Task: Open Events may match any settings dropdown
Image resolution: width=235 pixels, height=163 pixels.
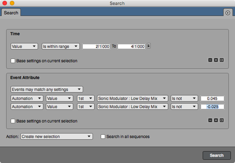Action: pyautogui.click(x=47, y=89)
